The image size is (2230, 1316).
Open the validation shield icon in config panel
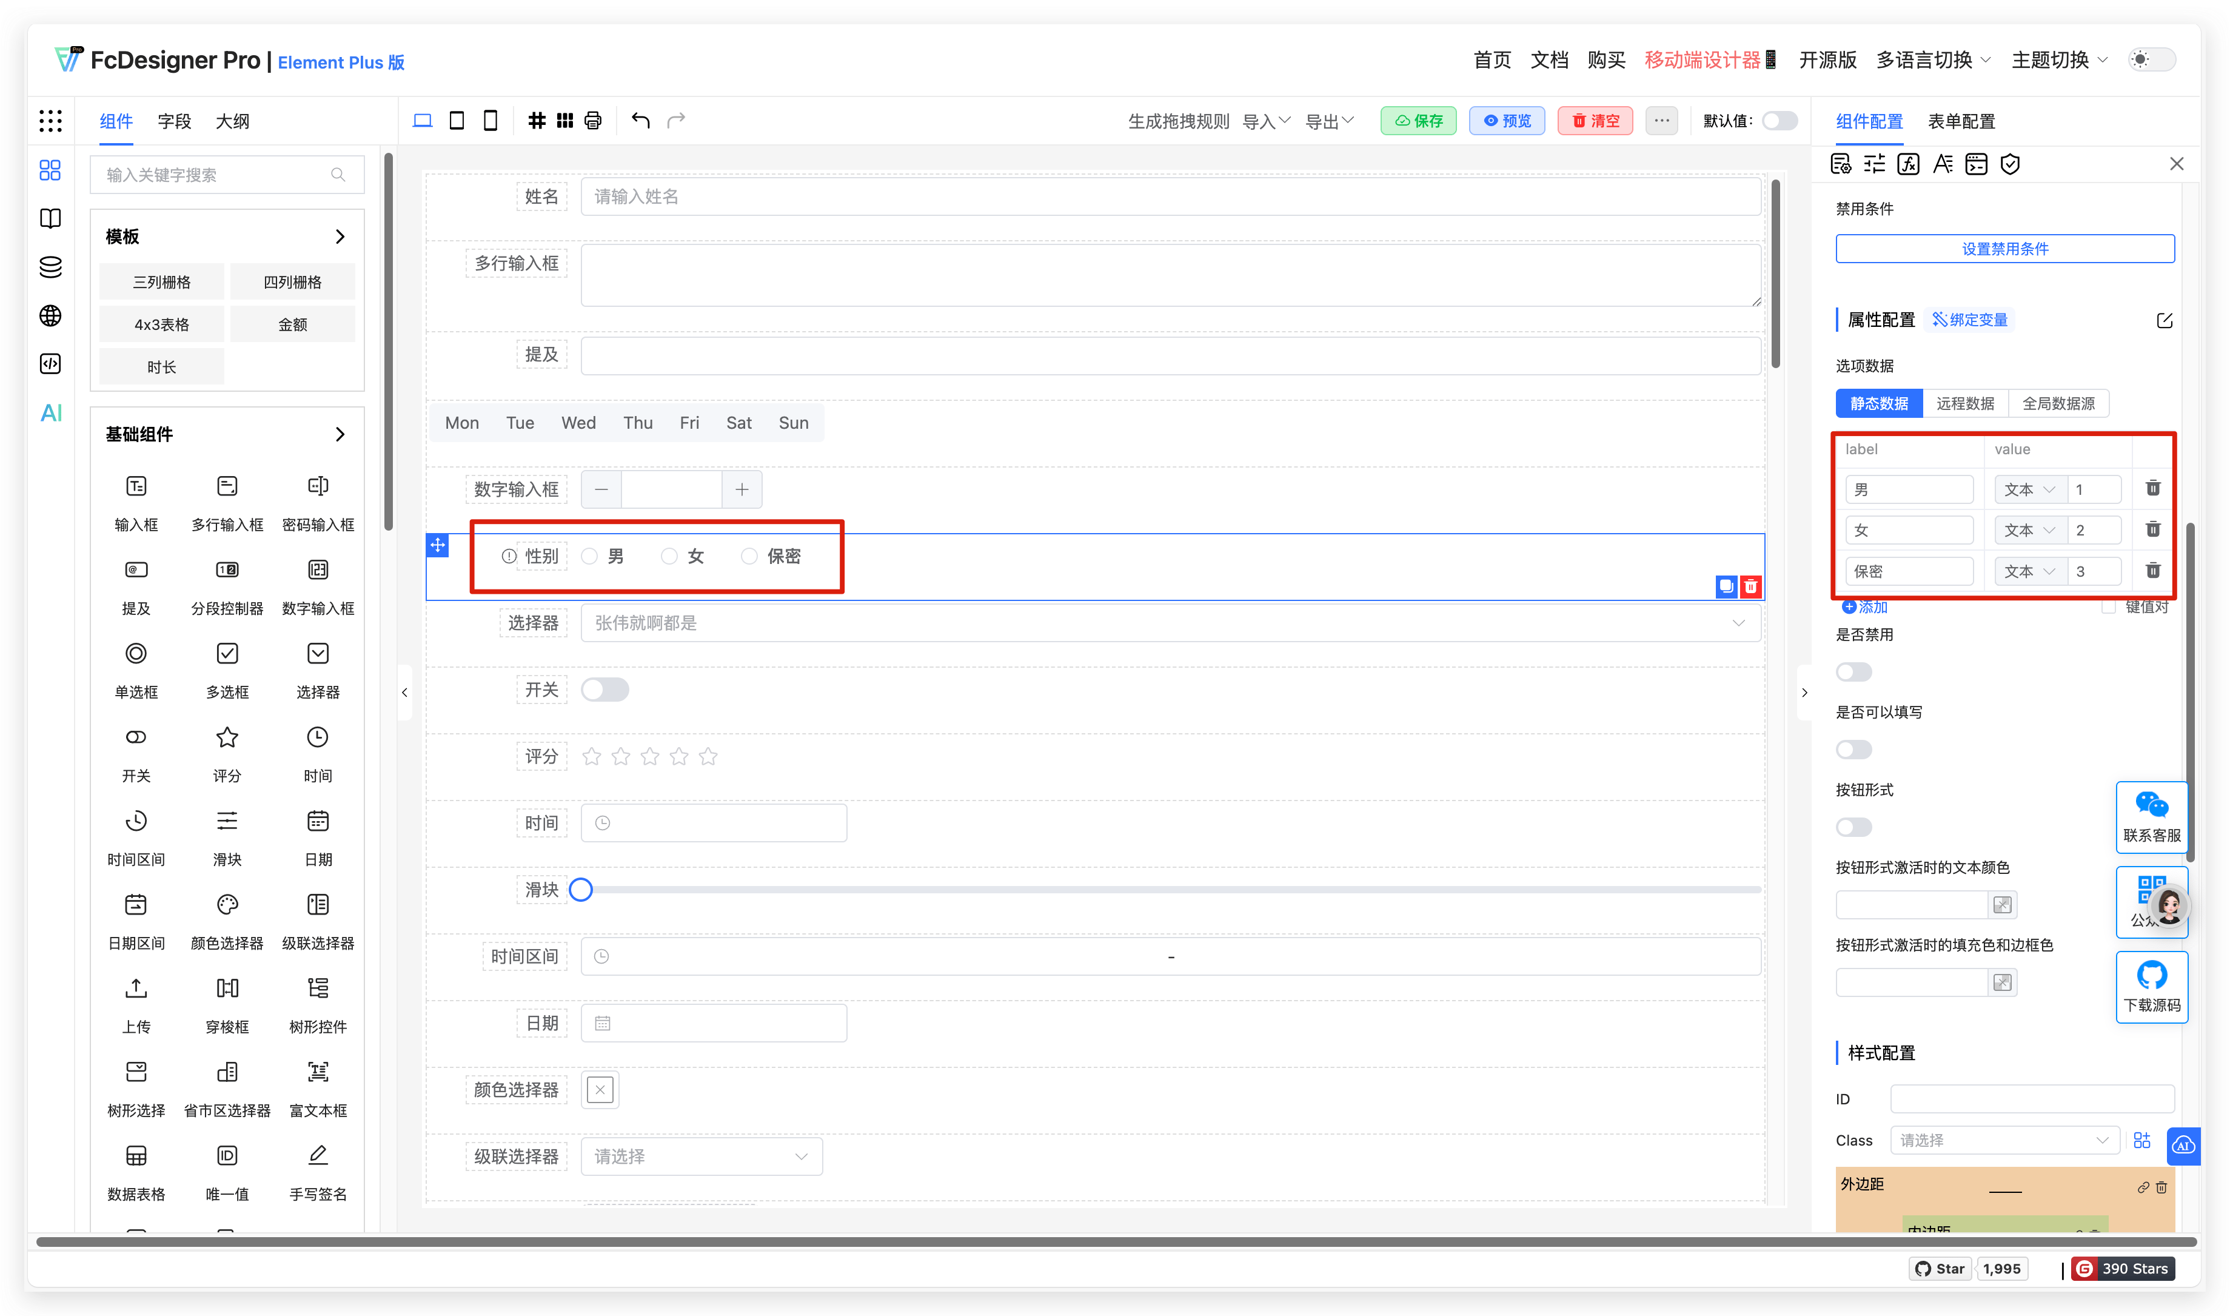click(x=2010, y=164)
